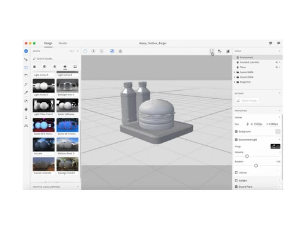Image resolution: width=306 pixels, height=230 pixels.
Task: Click the Match Image button
Action: point(247,101)
